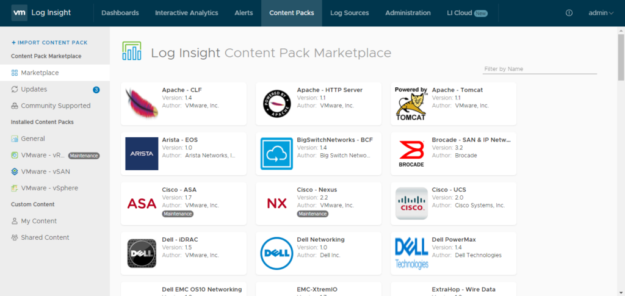Click the Dell Networking round logo
This screenshot has height=296, width=625.
[276, 253]
